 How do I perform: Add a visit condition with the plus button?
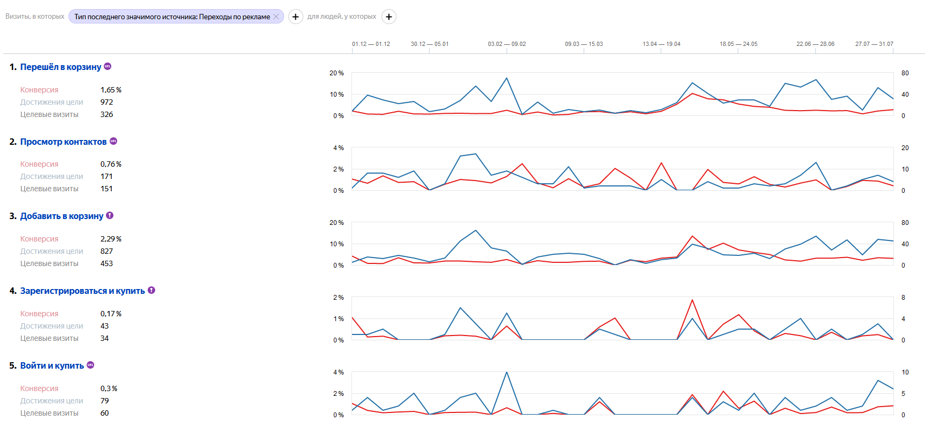295,17
